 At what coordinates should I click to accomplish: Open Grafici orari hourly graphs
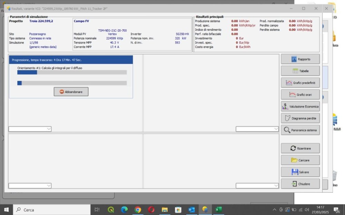[x=300, y=95]
